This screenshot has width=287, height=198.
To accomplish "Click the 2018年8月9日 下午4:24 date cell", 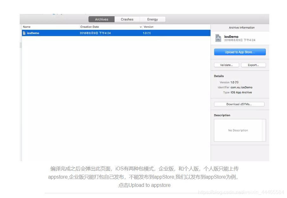I will click(95, 33).
